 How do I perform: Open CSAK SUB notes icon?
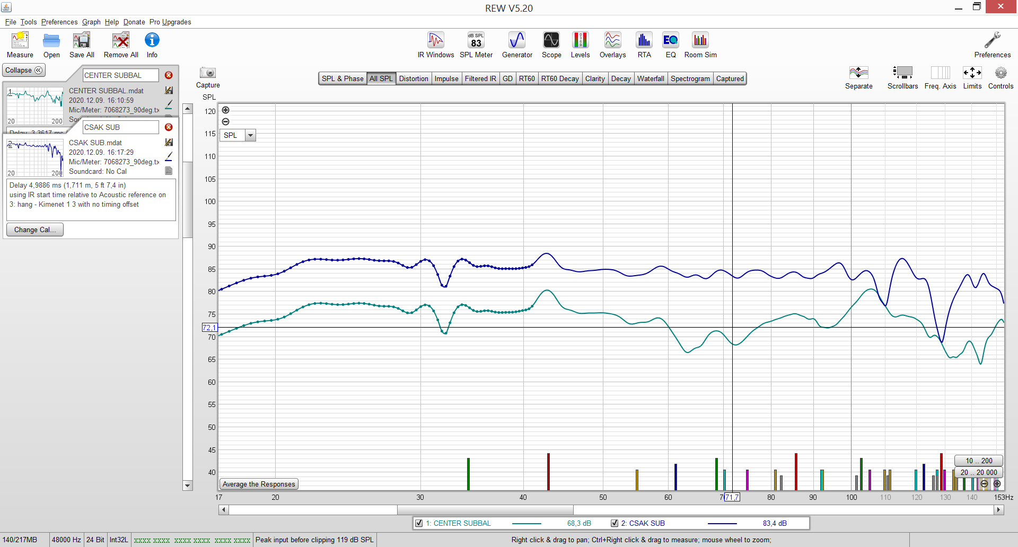169,171
